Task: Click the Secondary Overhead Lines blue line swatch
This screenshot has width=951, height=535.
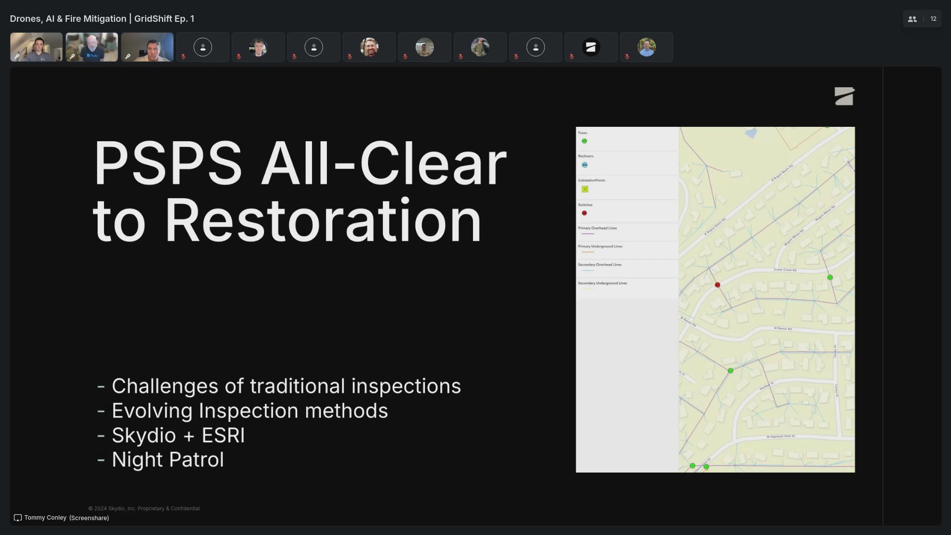Action: tap(587, 270)
